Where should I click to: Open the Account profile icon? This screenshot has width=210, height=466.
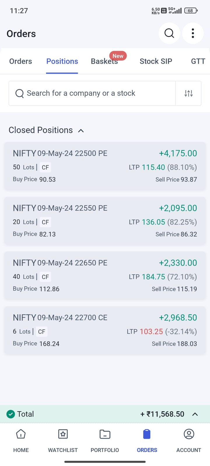click(189, 434)
